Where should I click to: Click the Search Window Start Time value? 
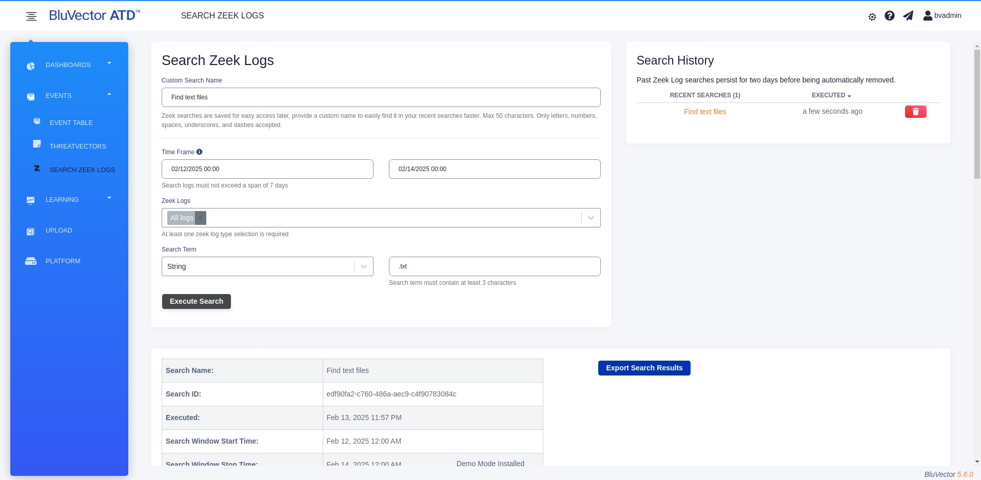[x=364, y=441]
